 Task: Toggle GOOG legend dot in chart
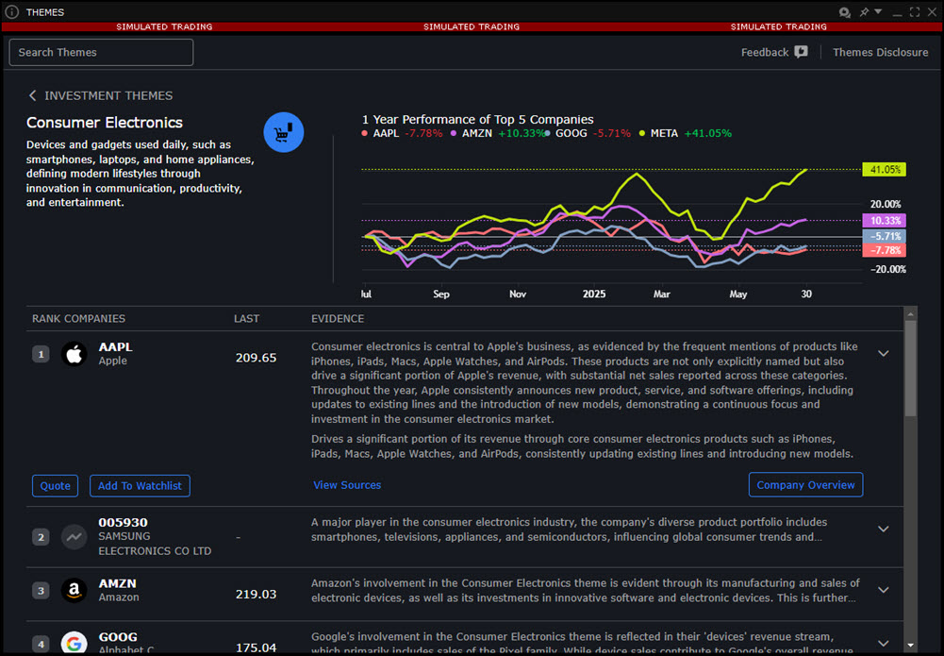[x=547, y=134]
